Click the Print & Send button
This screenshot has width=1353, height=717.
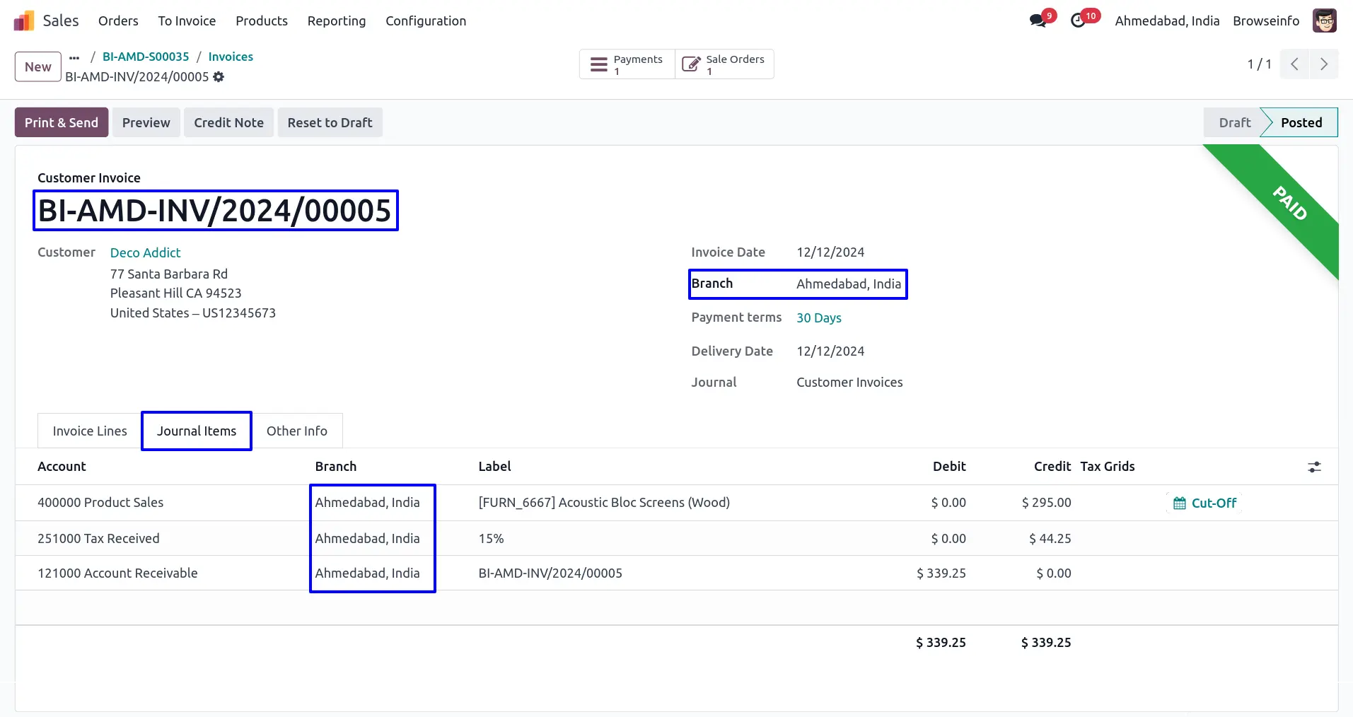click(x=62, y=122)
